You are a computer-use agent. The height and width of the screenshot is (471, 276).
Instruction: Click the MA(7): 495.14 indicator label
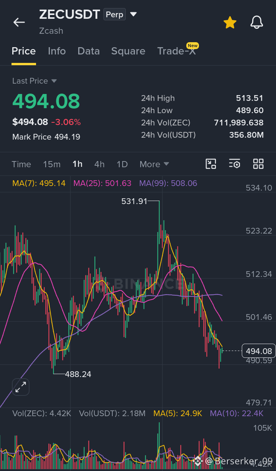pyautogui.click(x=39, y=183)
